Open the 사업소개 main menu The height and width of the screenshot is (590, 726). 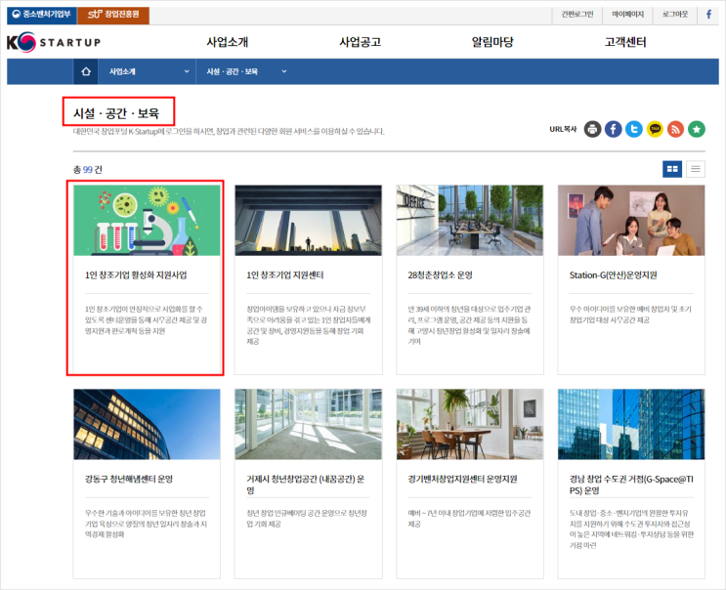coord(228,42)
